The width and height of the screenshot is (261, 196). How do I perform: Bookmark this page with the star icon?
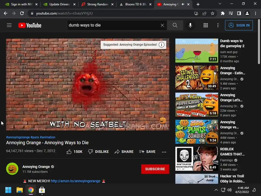(213, 13)
